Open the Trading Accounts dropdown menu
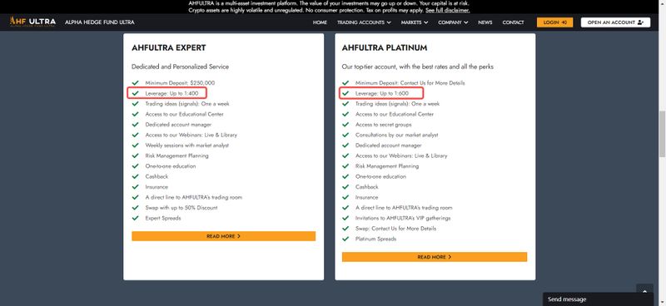 364,22
